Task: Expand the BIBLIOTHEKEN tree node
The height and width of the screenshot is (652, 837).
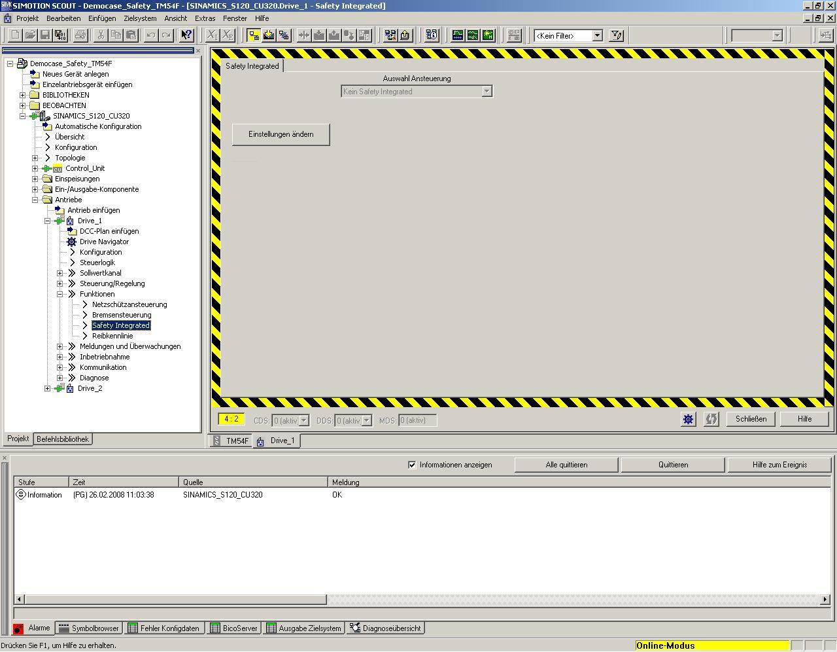Action: pos(23,95)
